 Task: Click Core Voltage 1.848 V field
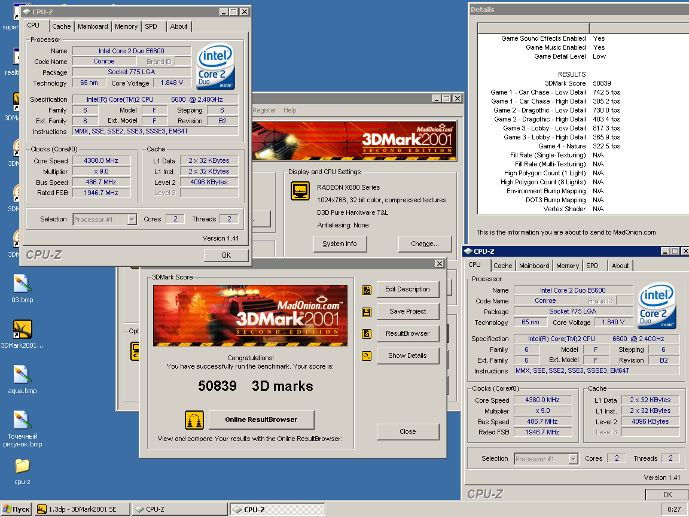[x=172, y=83]
